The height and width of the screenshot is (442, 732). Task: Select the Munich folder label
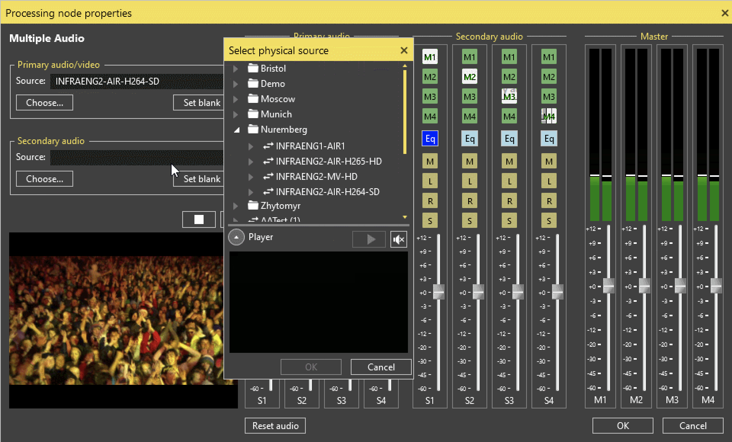276,114
